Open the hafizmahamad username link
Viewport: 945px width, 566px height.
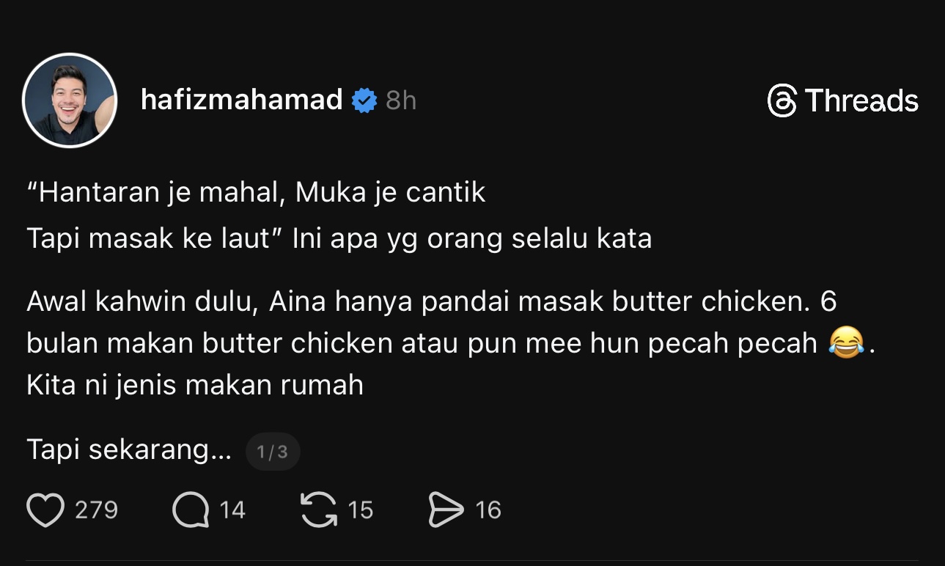[x=242, y=100]
